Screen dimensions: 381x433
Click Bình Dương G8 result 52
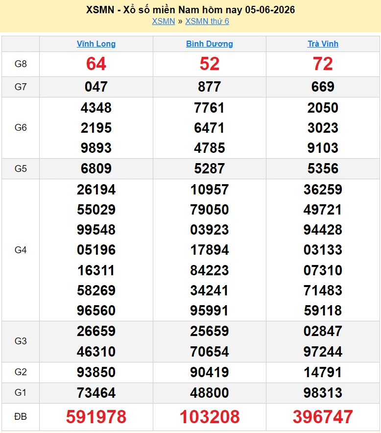[210, 64]
